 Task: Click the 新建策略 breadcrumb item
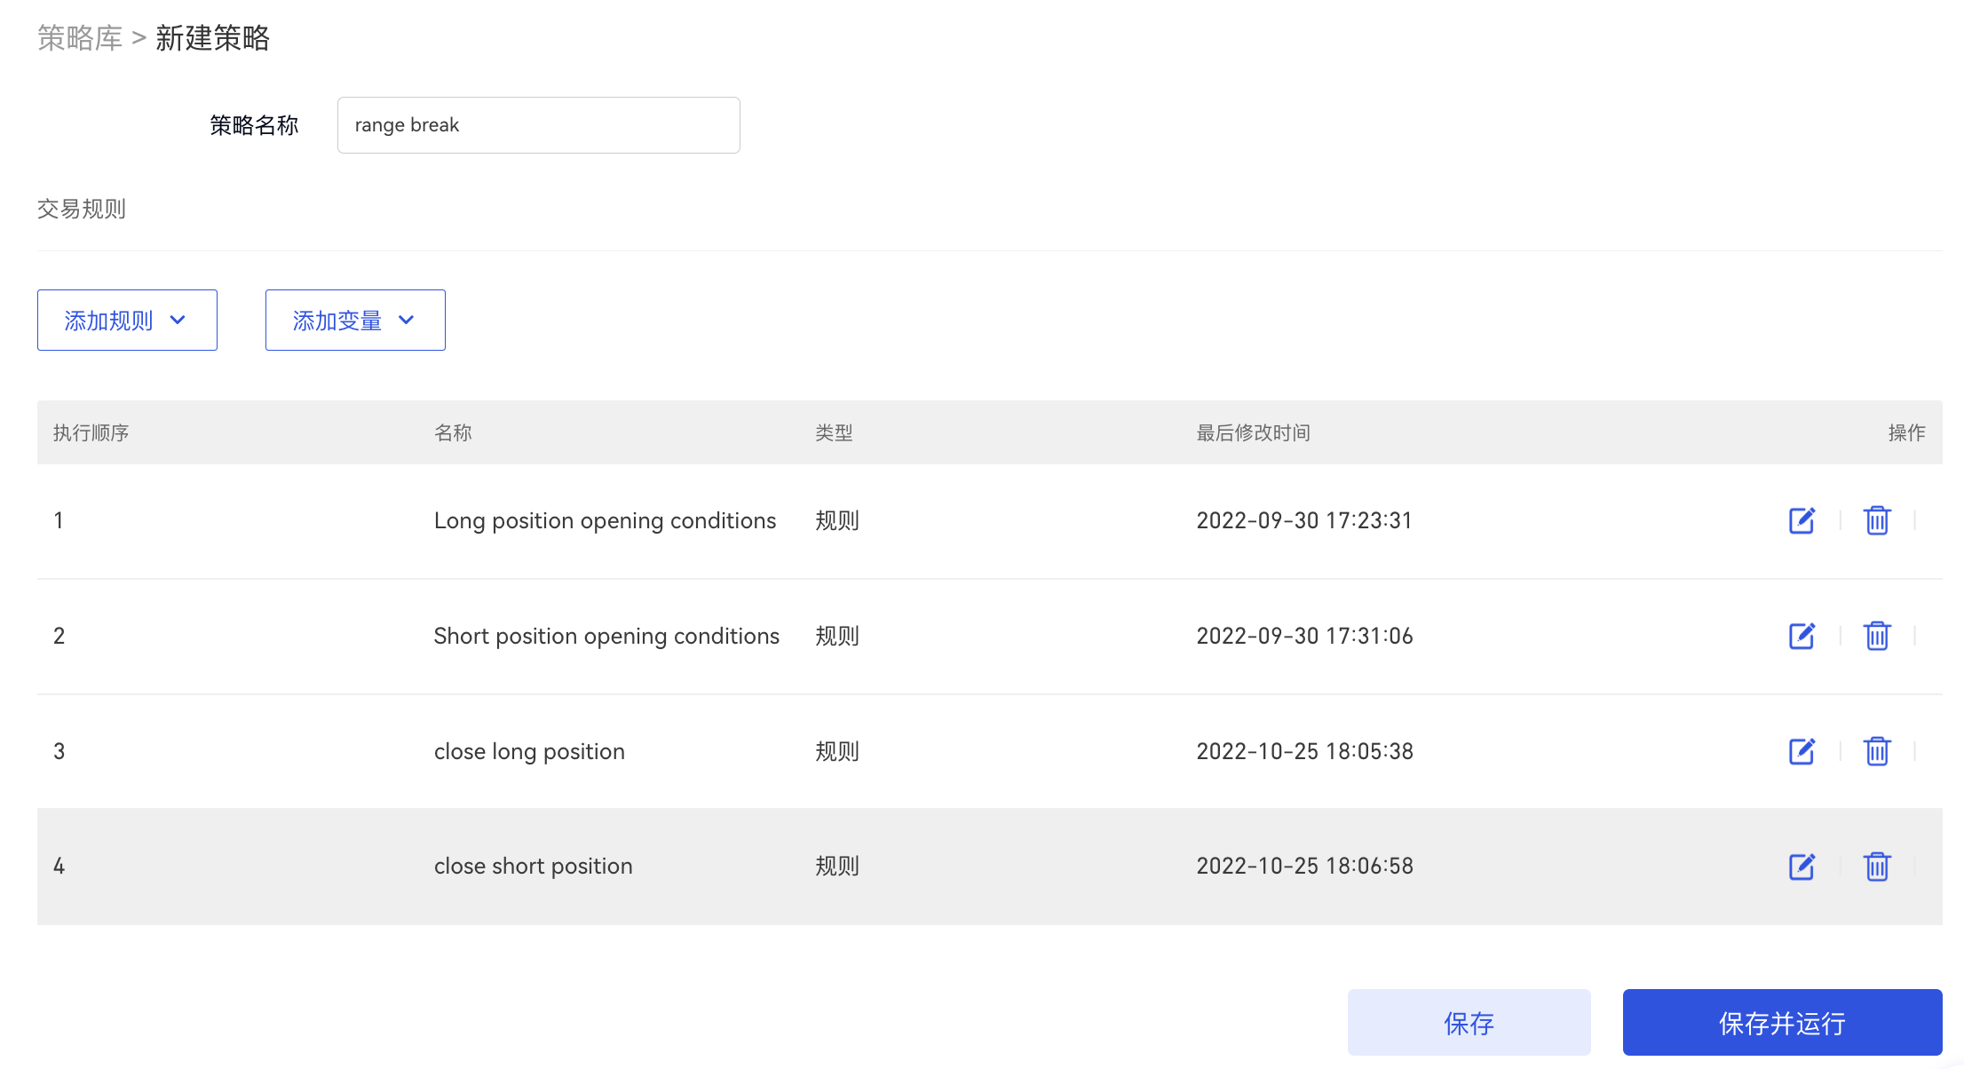coord(212,38)
